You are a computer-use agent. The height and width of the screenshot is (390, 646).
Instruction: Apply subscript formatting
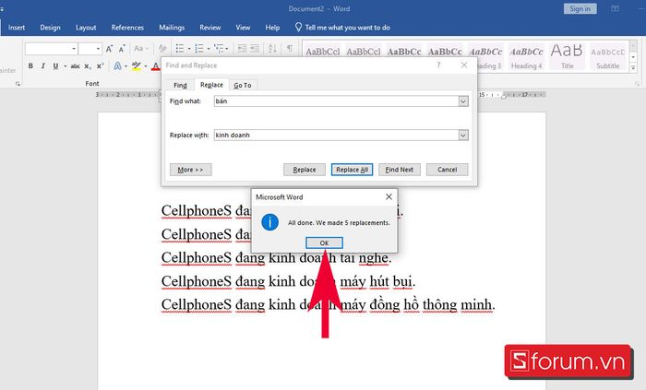88,65
